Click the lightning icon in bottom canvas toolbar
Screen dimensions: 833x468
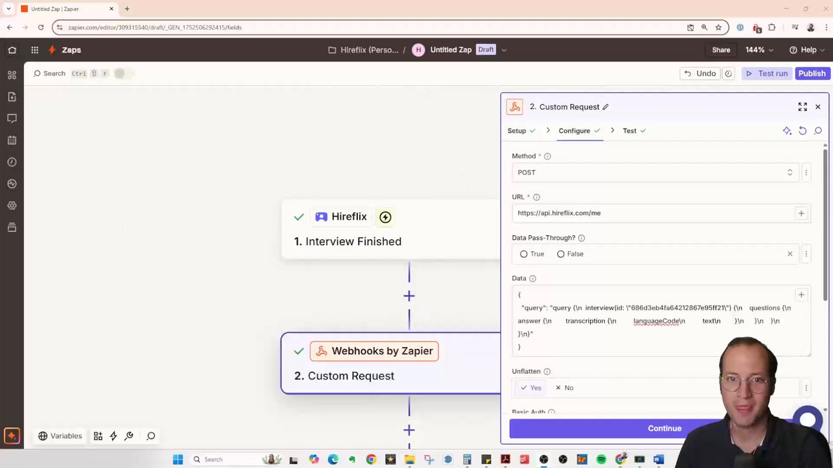113,436
